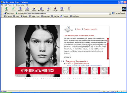
Task: Open the File menu
Action: coord(2,5)
